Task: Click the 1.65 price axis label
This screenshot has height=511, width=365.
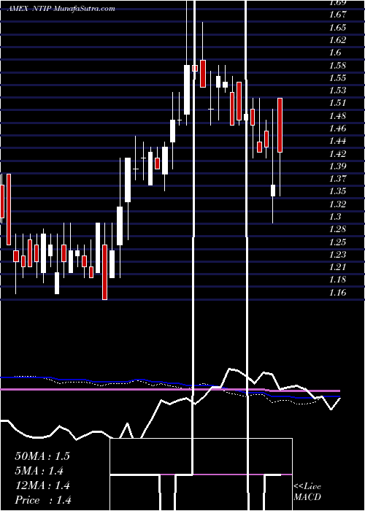Action: 337,28
